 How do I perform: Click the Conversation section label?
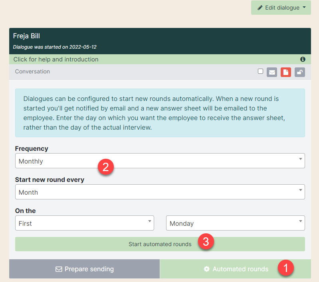click(32, 72)
